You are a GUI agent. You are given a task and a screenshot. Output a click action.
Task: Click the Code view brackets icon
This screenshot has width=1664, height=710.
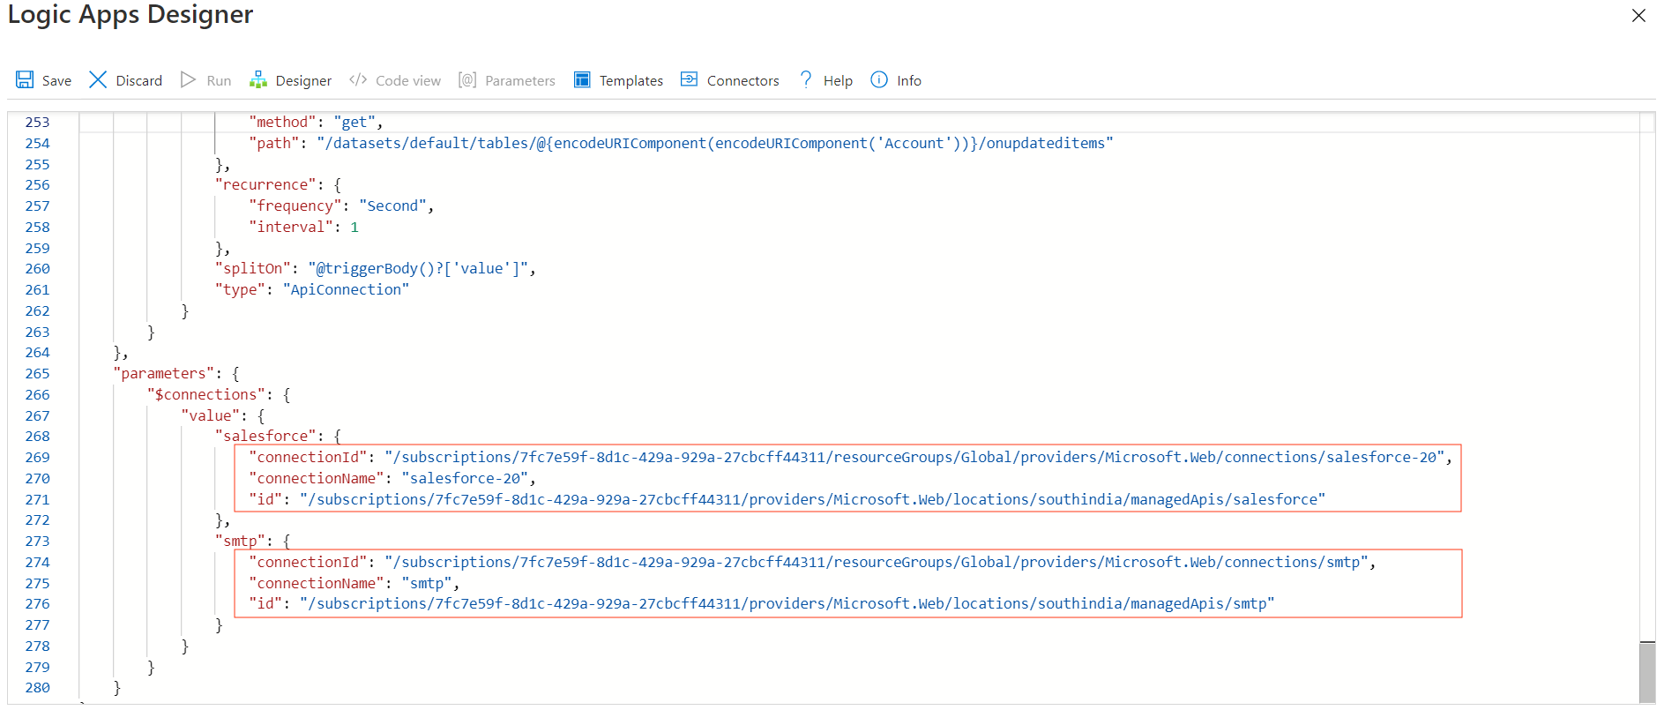coord(358,80)
